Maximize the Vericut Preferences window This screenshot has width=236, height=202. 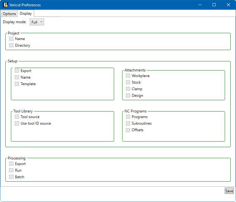click(214, 5)
